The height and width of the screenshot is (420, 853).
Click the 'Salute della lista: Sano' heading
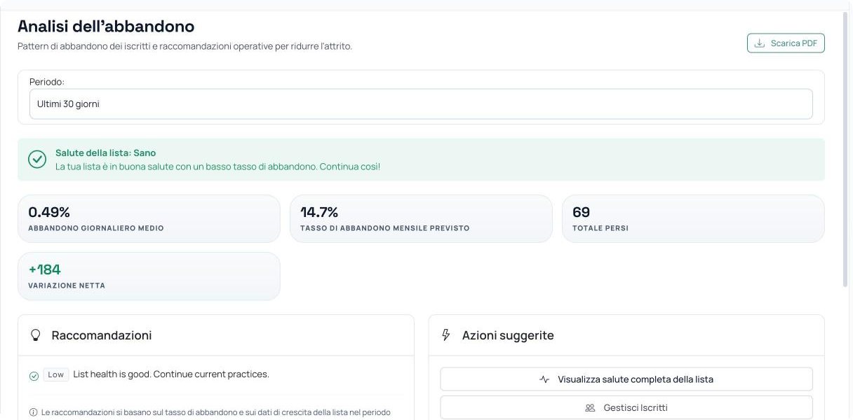point(105,153)
